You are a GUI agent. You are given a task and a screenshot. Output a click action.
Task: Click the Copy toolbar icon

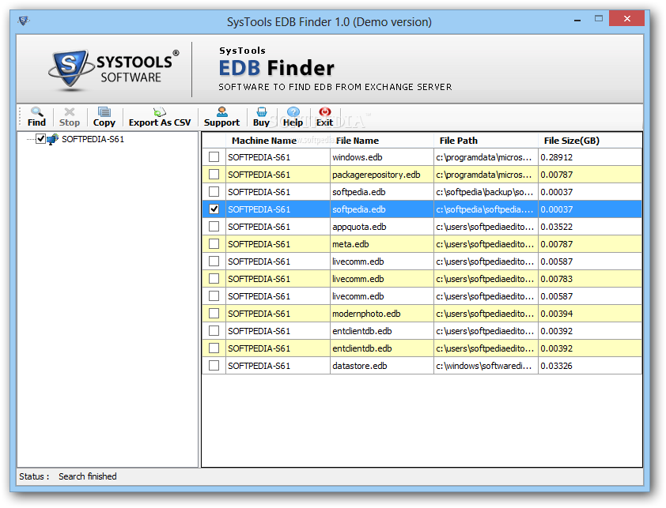tap(104, 112)
